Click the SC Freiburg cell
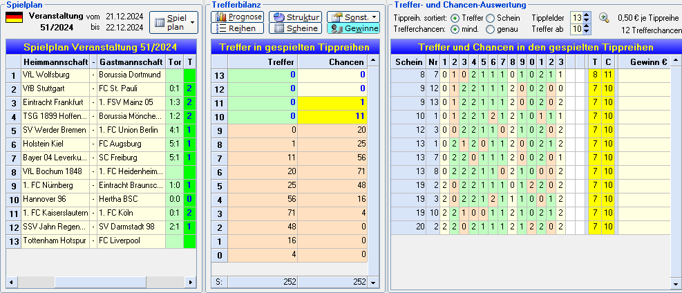This screenshot has width=682, height=293. [x=131, y=158]
